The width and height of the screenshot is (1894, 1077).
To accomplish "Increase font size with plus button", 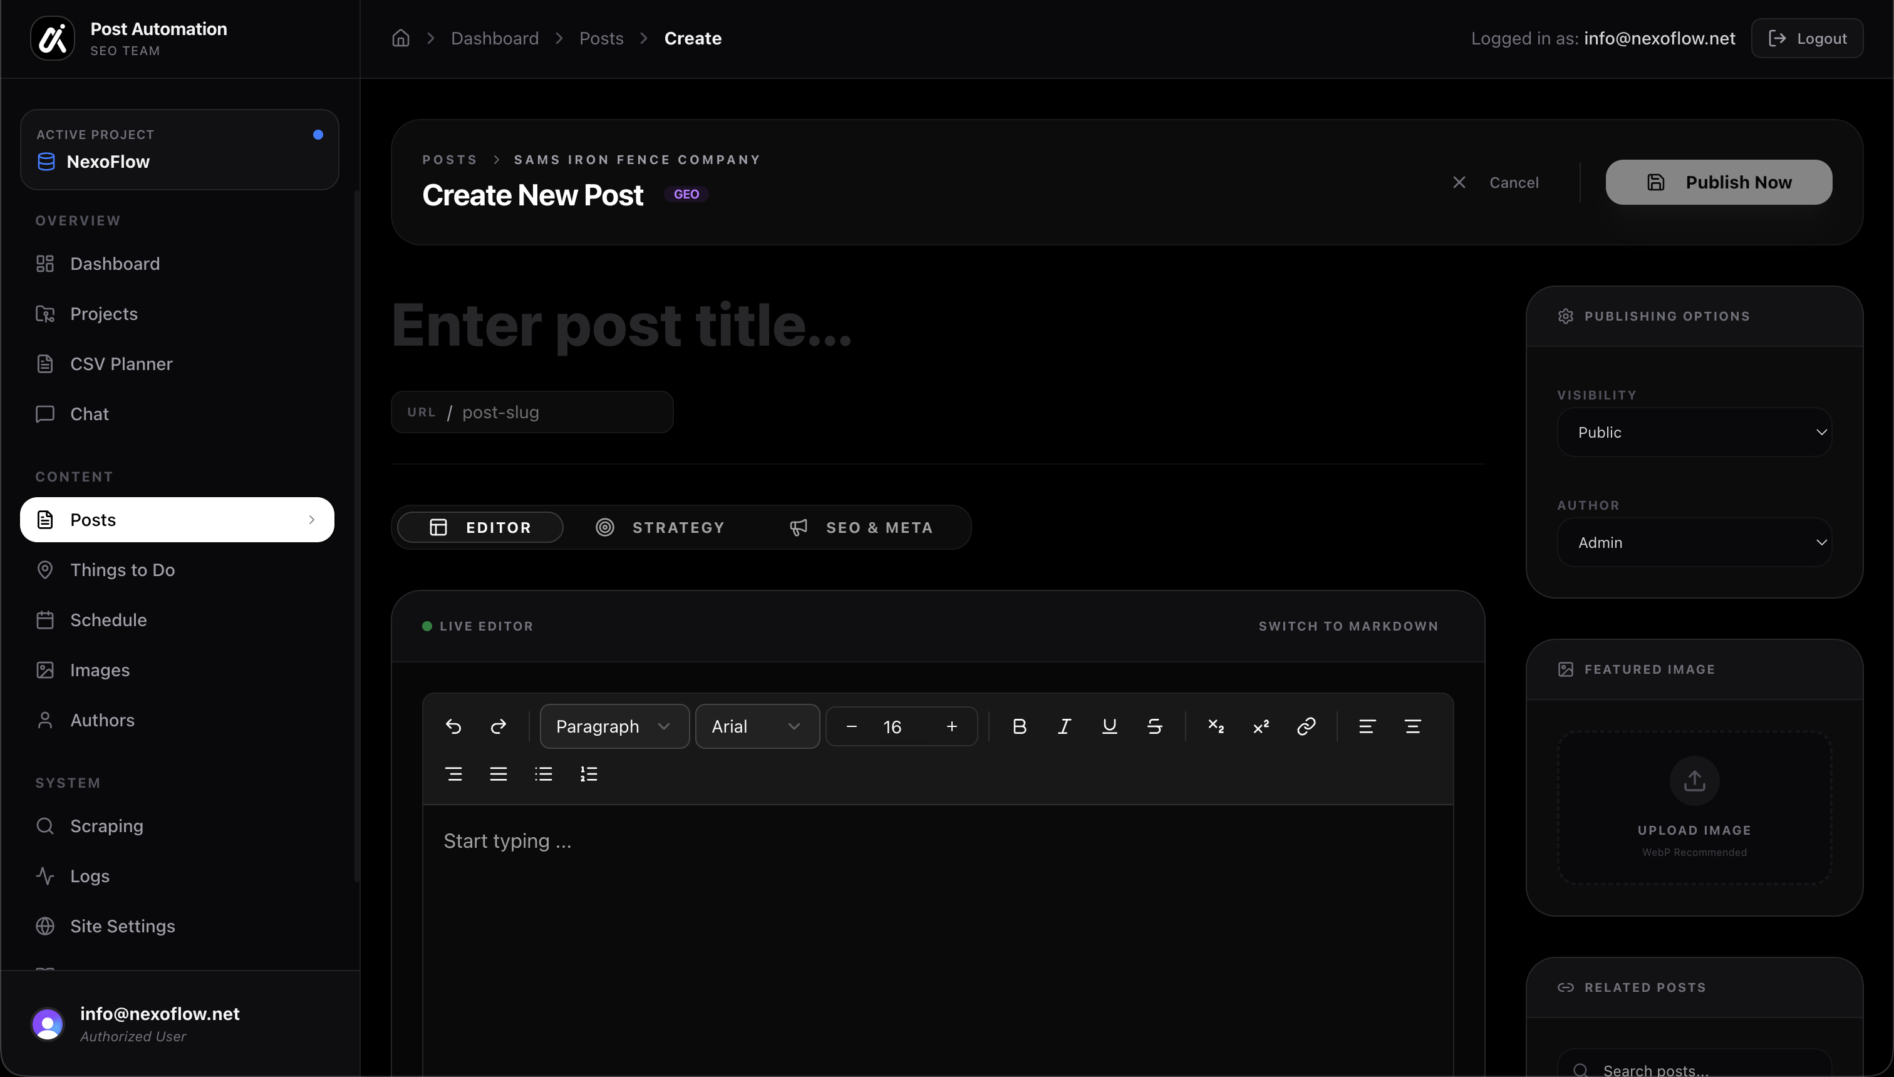I will [x=951, y=726].
